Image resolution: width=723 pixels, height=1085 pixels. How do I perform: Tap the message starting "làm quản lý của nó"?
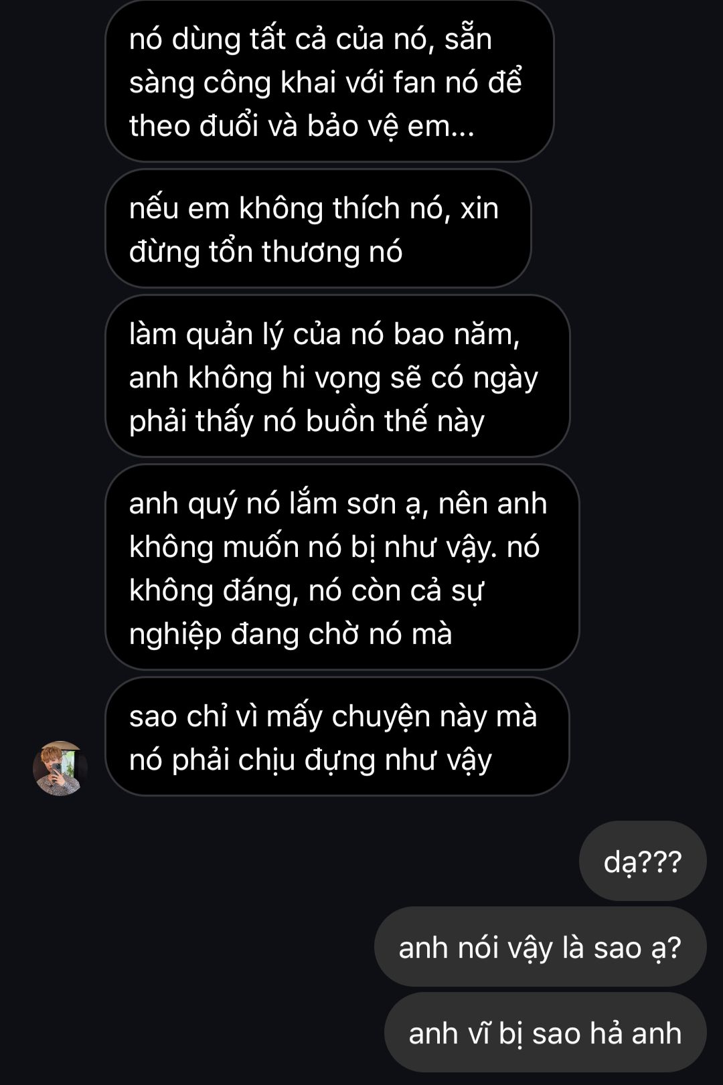point(337,377)
